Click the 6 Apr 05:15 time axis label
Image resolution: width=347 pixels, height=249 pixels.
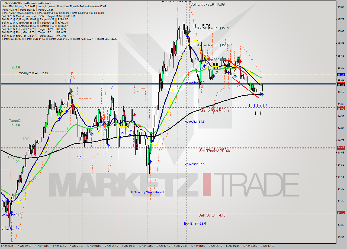(215, 246)
